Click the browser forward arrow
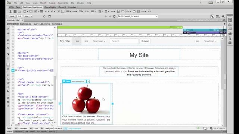This screenshot has width=239, height=134. (110, 16)
